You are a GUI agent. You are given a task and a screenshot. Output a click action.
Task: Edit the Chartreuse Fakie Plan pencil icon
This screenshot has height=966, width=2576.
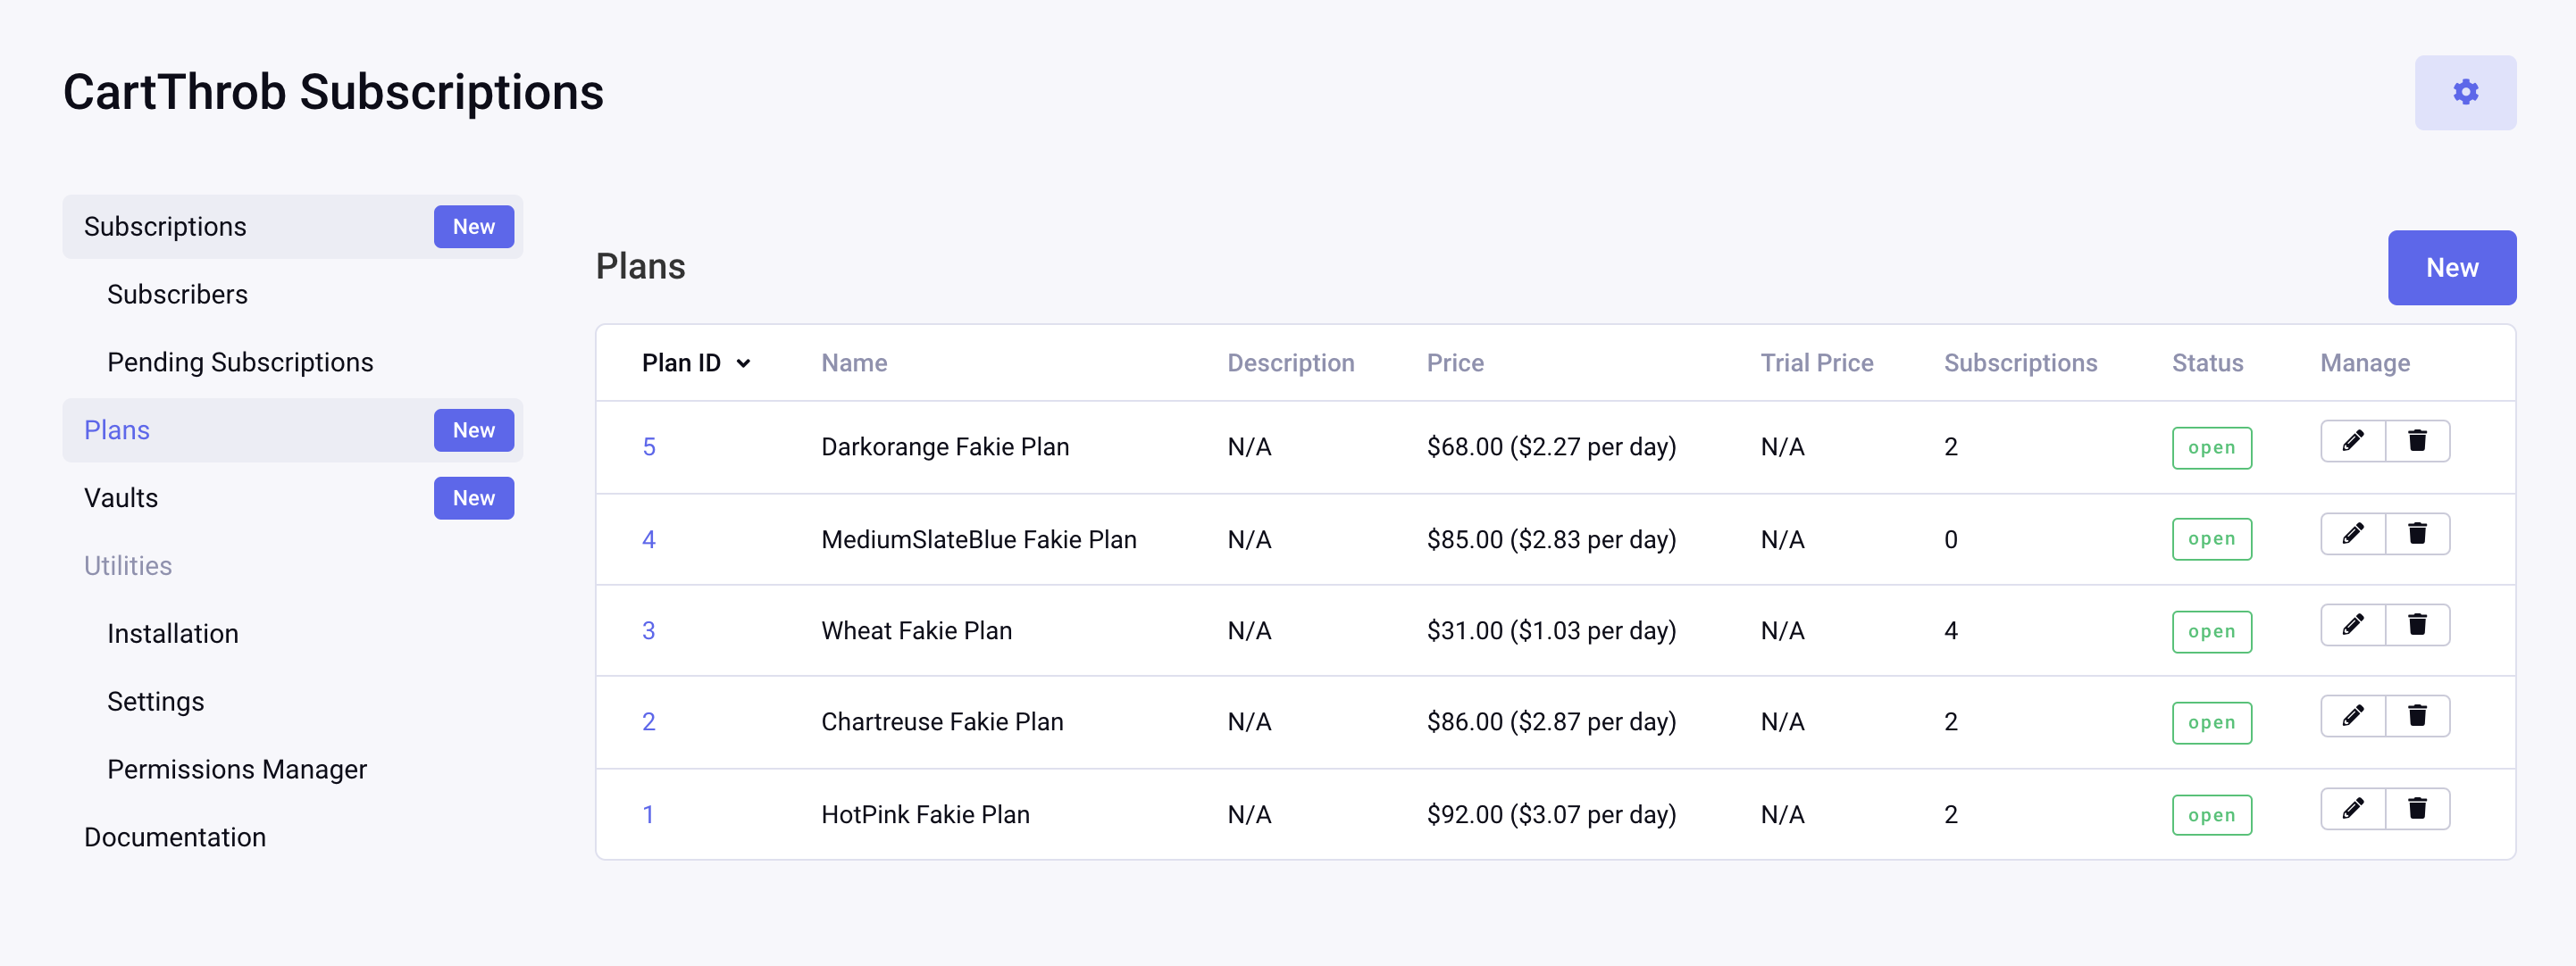tap(2352, 716)
